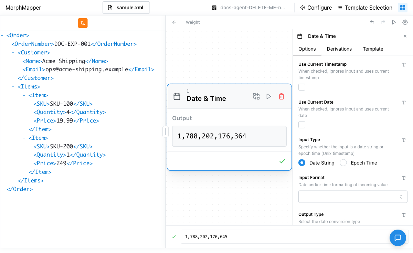Click the MorphMapper logo text

pos(23,8)
